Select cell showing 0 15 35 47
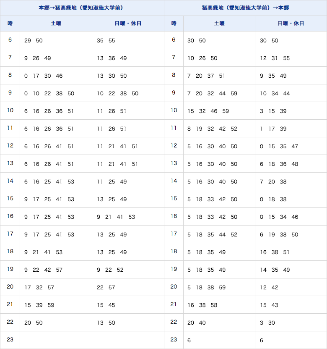Viewport: 327px width, 349px height. point(291,146)
